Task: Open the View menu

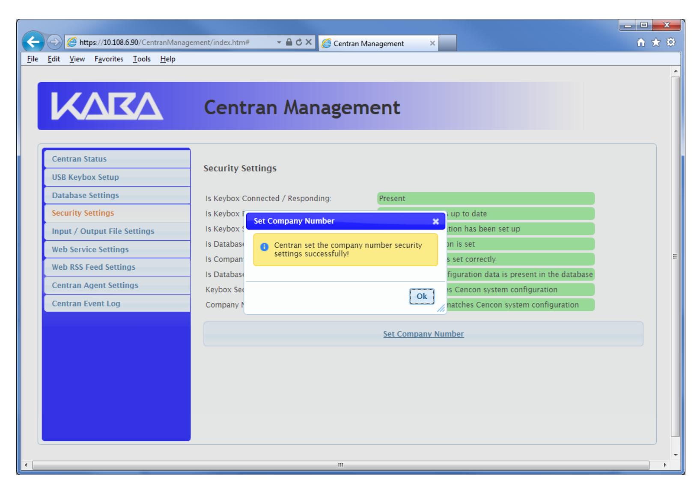Action: pos(77,59)
